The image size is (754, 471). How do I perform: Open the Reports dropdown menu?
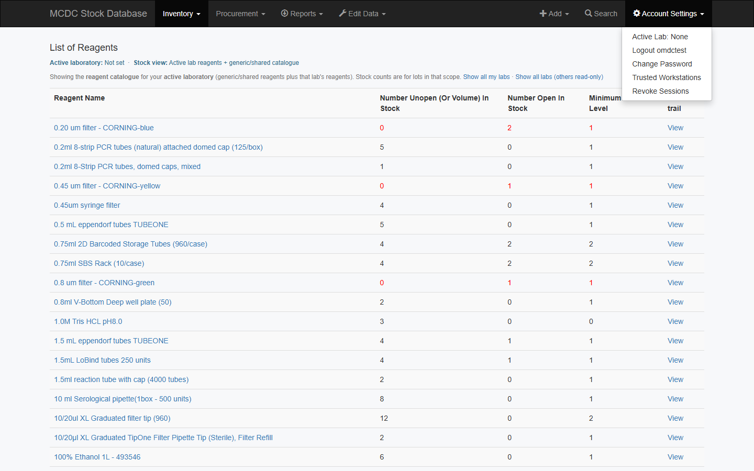(x=302, y=14)
